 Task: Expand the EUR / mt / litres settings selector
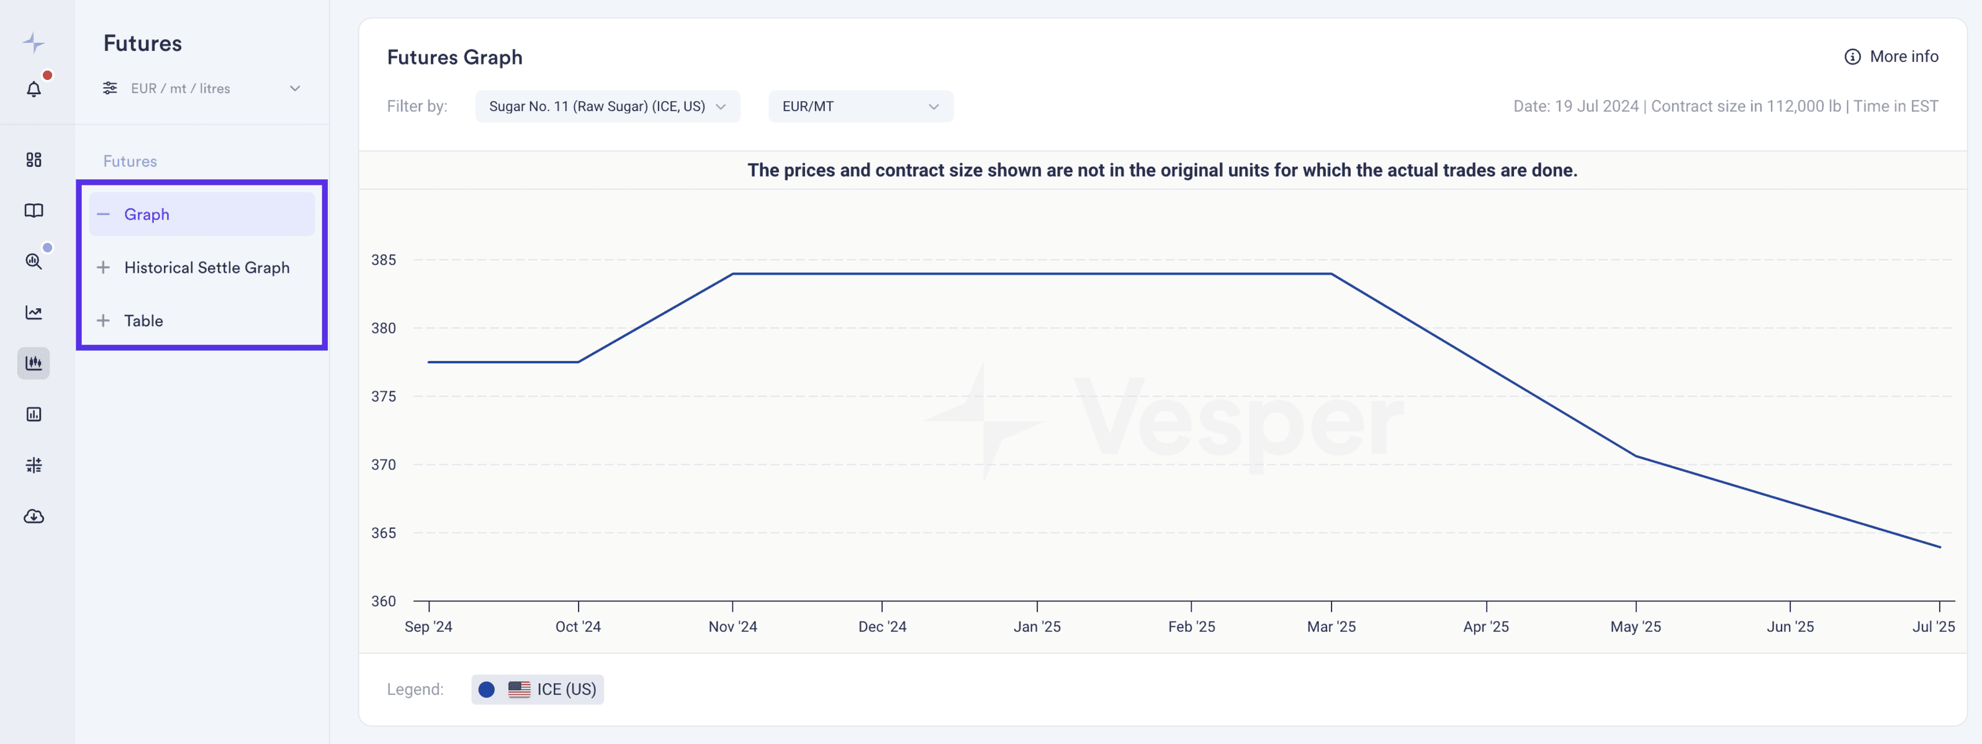click(x=202, y=89)
